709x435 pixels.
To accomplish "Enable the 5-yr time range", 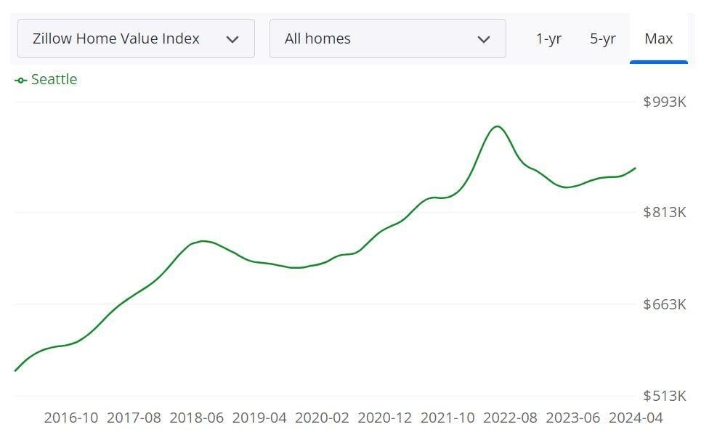I will (603, 39).
